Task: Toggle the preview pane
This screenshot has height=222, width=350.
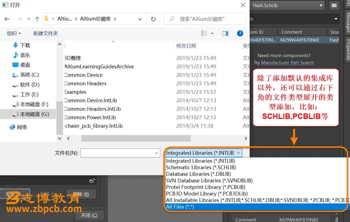Action: 225,33
